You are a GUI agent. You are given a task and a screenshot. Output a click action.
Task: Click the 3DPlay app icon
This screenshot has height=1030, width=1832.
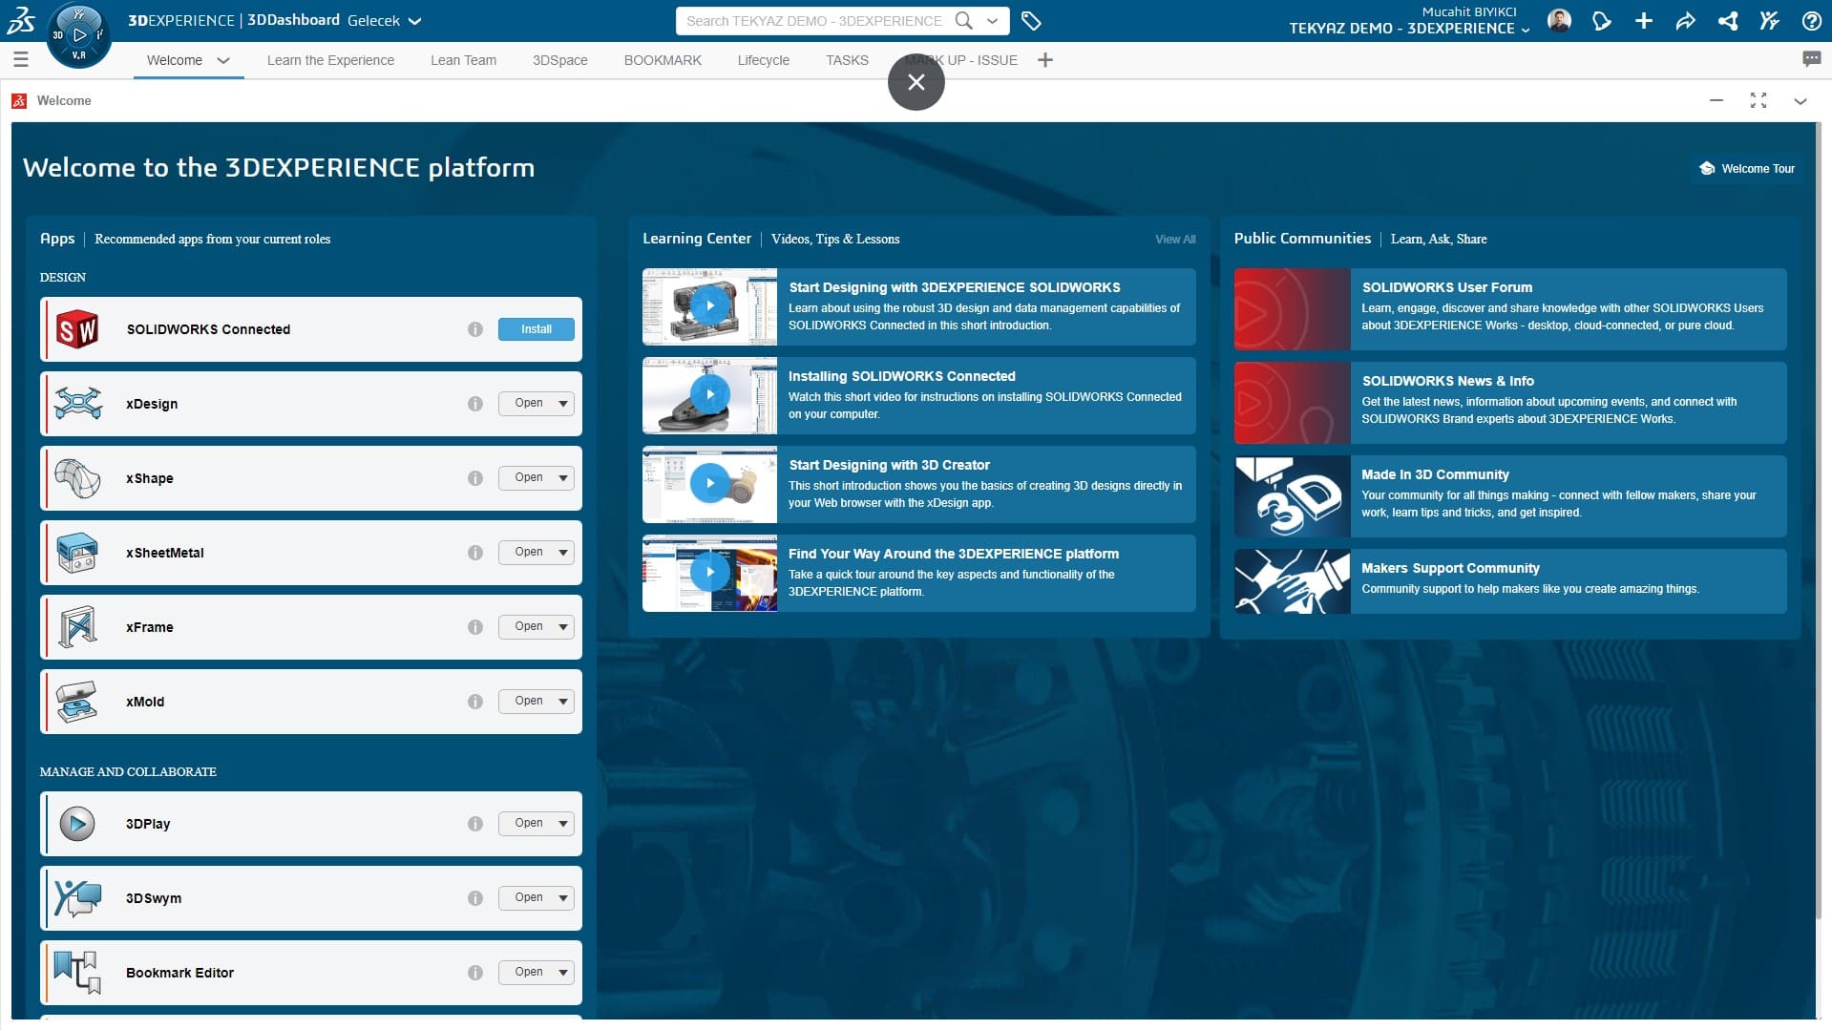pyautogui.click(x=77, y=824)
